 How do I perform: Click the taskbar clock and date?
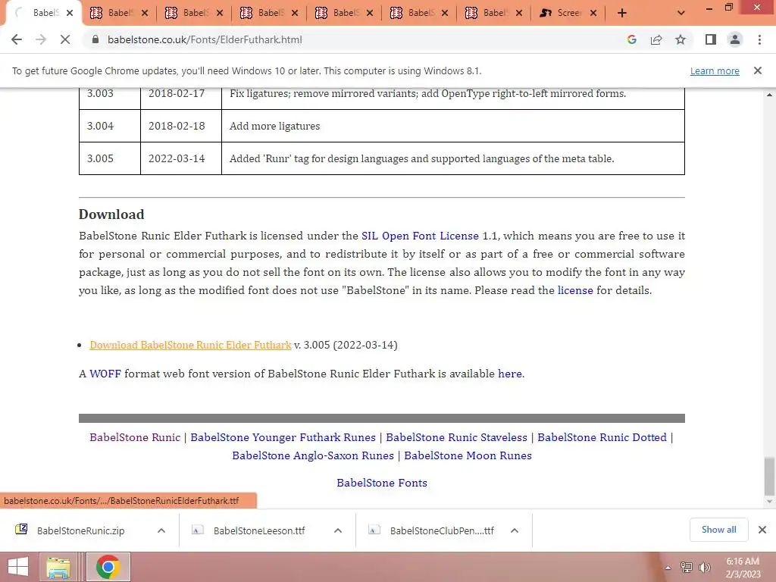[x=743, y=568]
